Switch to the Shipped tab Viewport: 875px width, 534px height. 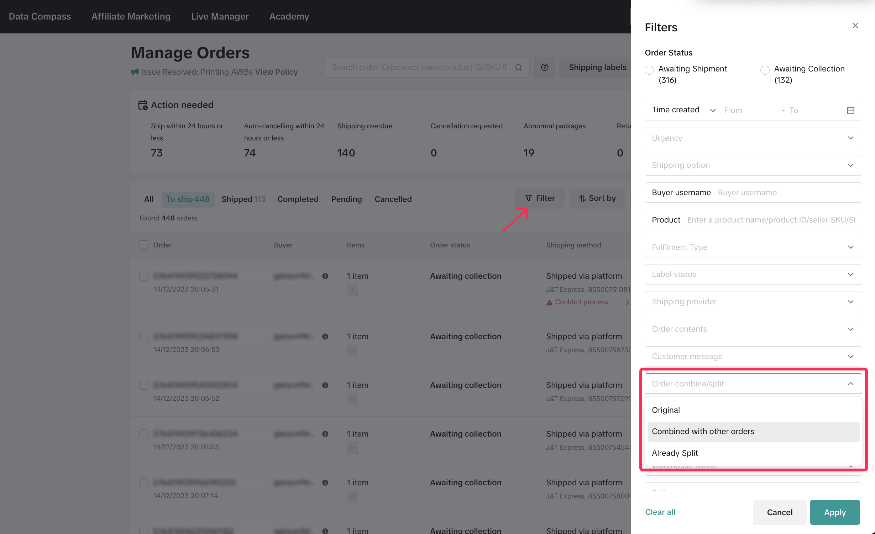click(x=243, y=199)
